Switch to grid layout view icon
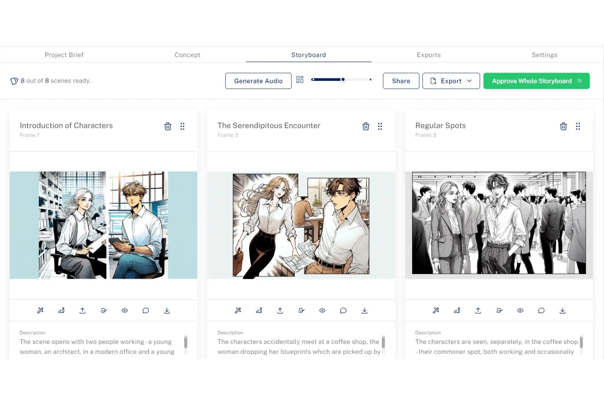Screen dimensions: 604x403 tap(300, 80)
